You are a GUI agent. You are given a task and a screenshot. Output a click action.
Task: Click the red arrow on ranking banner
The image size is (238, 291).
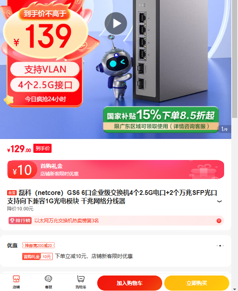click(x=219, y=221)
